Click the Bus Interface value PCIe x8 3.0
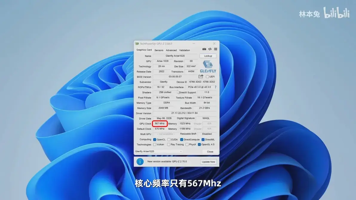356x200 pixels. [199, 87]
